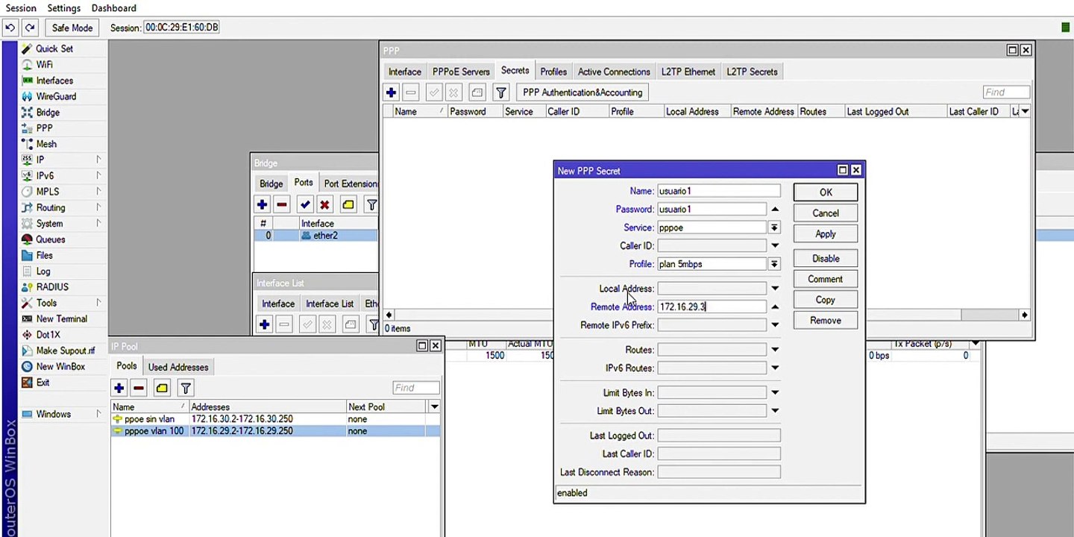Collapse the Remote Address field arrow
This screenshot has height=537, width=1074.
[775, 307]
